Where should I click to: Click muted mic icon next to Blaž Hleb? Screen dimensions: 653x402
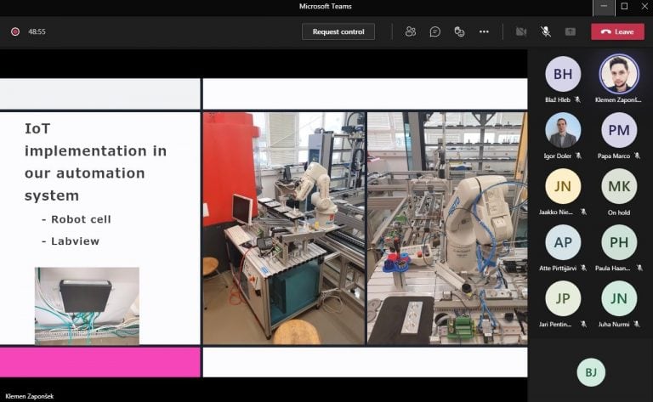pyautogui.click(x=577, y=100)
